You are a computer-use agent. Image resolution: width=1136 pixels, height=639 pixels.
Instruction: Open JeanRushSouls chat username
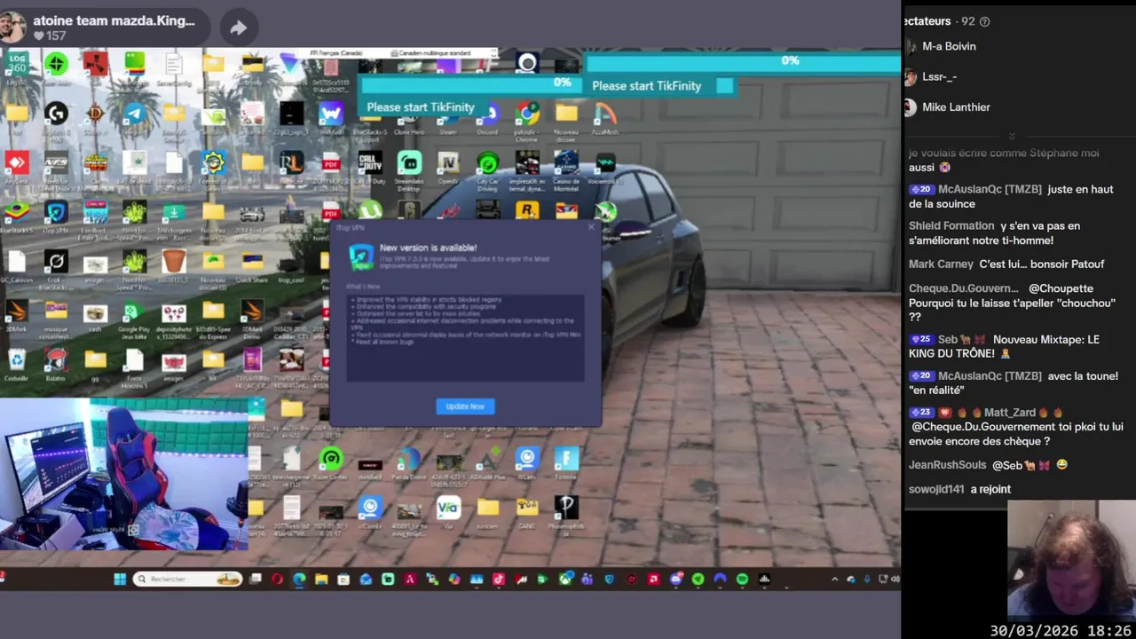947,465
